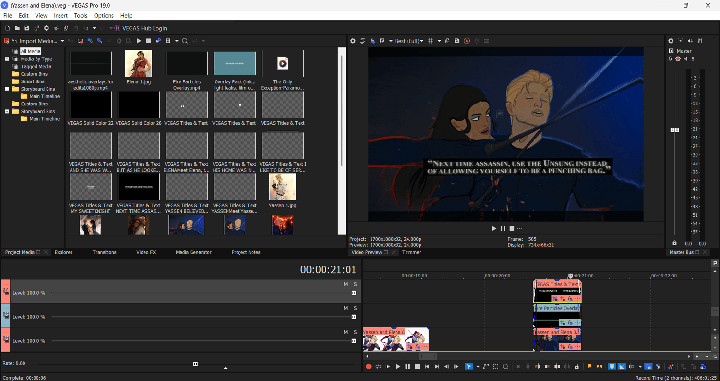The image size is (720, 381).
Task: Collapse the first Storyboard Bins node
Action: [x=7, y=89]
